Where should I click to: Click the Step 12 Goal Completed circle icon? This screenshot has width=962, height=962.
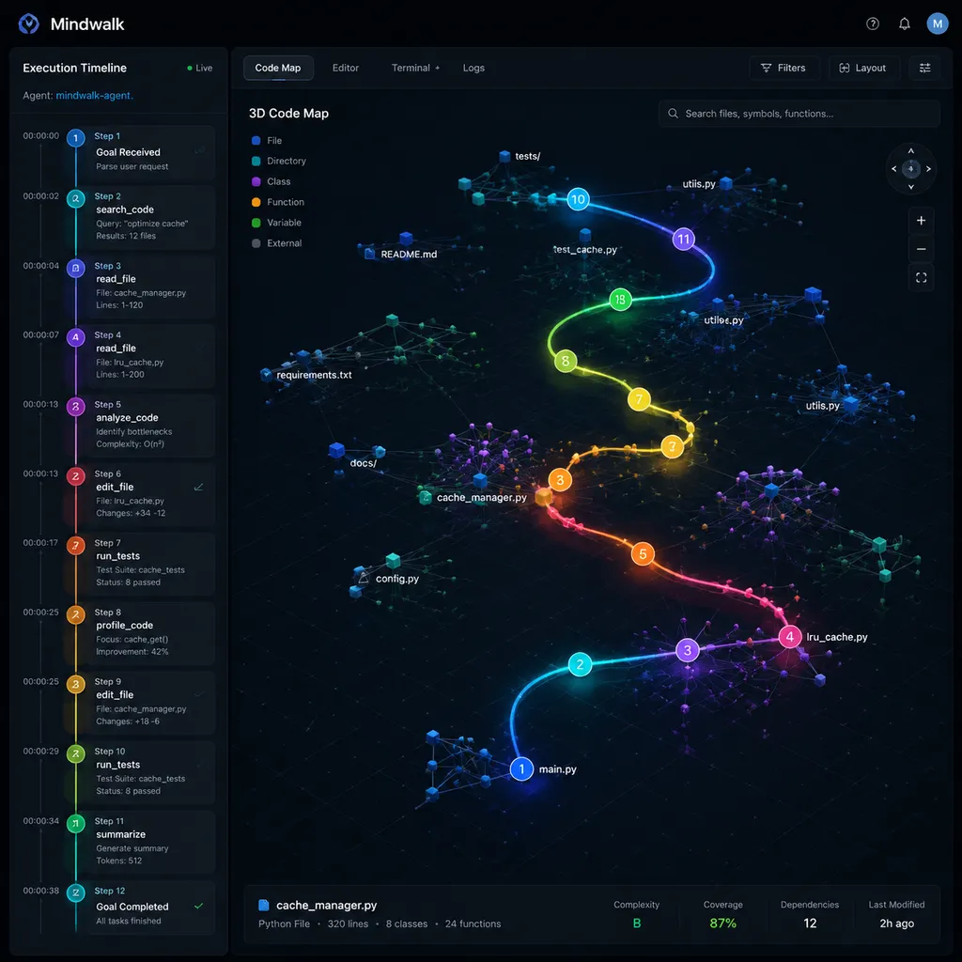pos(75,892)
